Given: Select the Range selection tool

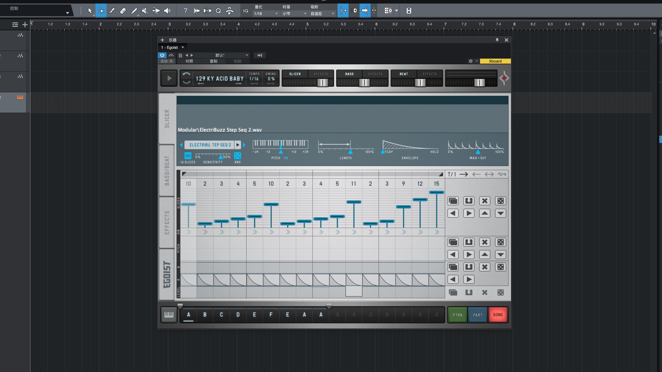Looking at the screenshot, I should point(101,11).
